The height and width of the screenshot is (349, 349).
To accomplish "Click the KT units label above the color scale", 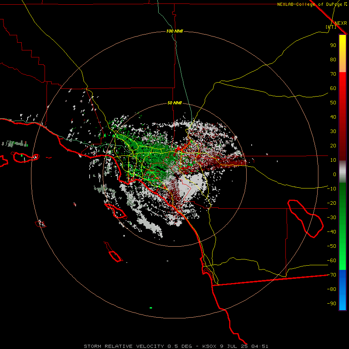I will pyautogui.click(x=331, y=27).
